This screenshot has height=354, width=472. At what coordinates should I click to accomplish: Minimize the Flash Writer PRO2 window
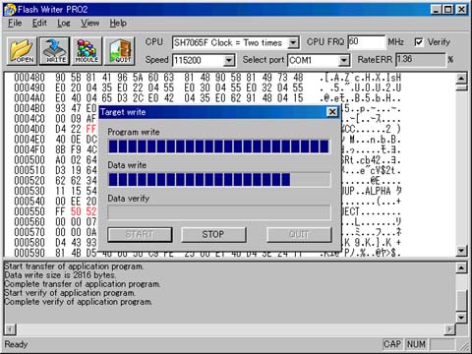436,10
